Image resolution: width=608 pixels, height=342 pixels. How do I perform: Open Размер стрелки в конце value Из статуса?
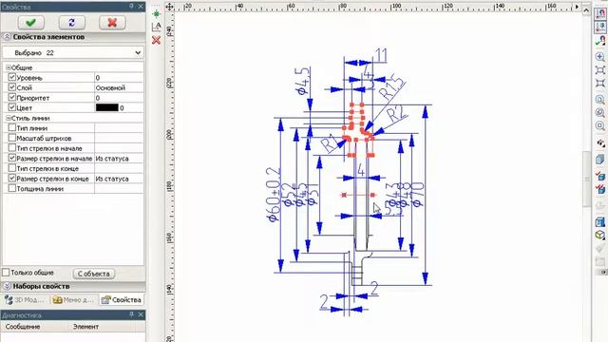pyautogui.click(x=119, y=179)
